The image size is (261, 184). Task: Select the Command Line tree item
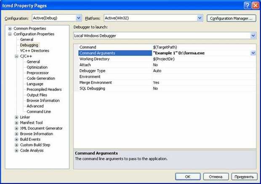(x=39, y=112)
